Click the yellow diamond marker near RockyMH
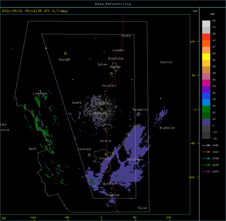 65,54
